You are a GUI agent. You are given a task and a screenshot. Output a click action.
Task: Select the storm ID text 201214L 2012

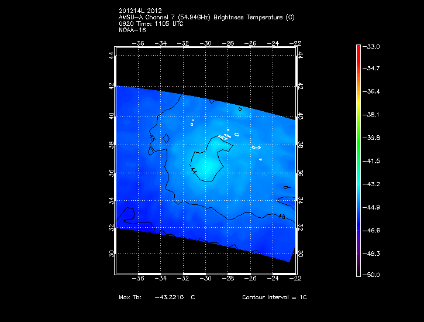point(139,11)
